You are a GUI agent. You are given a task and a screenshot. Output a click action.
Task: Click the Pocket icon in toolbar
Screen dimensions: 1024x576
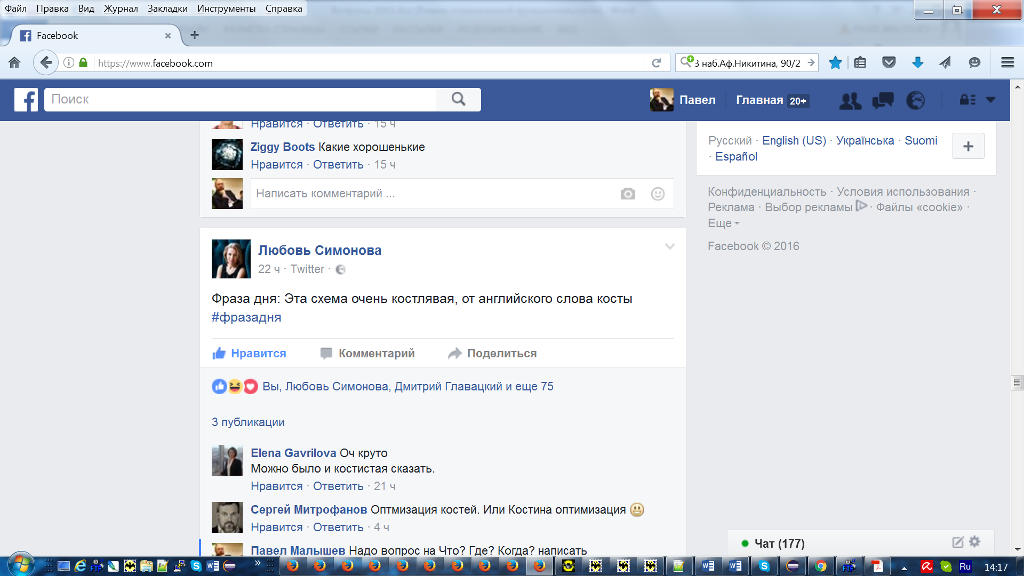tap(889, 63)
